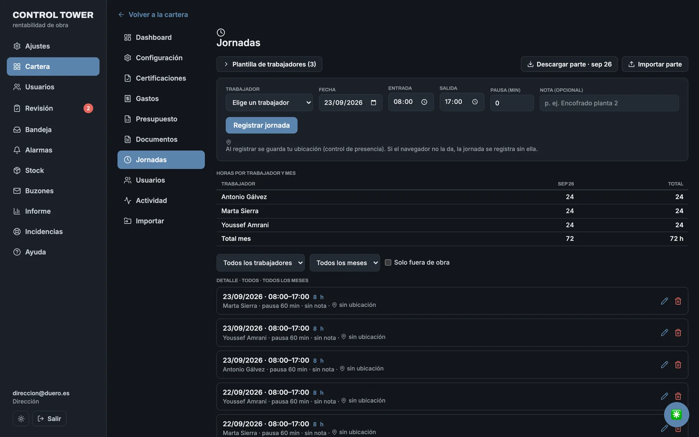Open project Configuración tab
The image size is (699, 437).
tap(161, 58)
